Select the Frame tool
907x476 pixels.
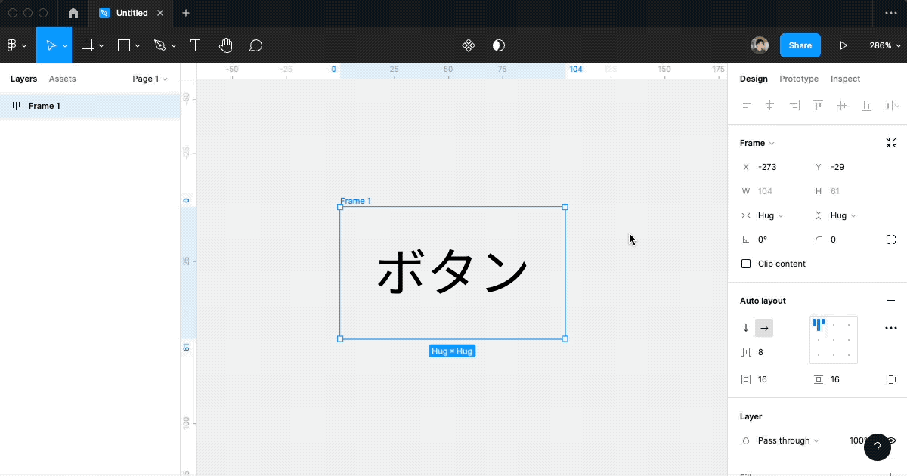(88, 45)
